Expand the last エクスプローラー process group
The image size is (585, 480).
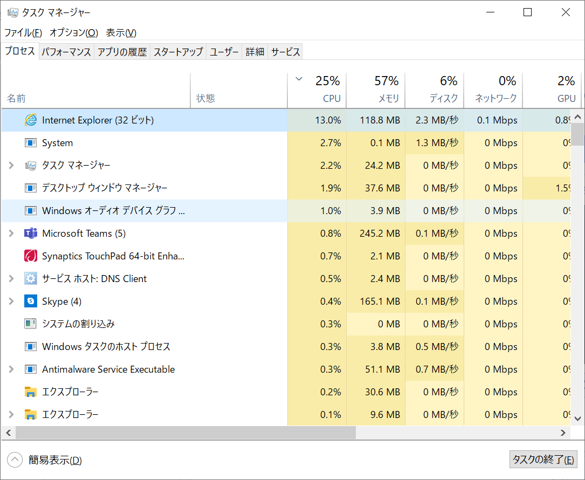click(11, 415)
